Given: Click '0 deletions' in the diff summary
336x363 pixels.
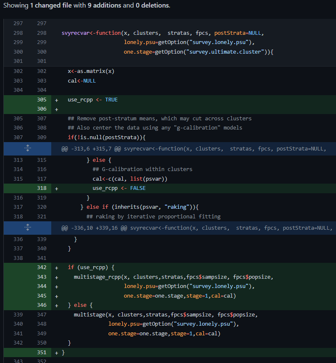Looking at the screenshot, I should coord(152,5).
